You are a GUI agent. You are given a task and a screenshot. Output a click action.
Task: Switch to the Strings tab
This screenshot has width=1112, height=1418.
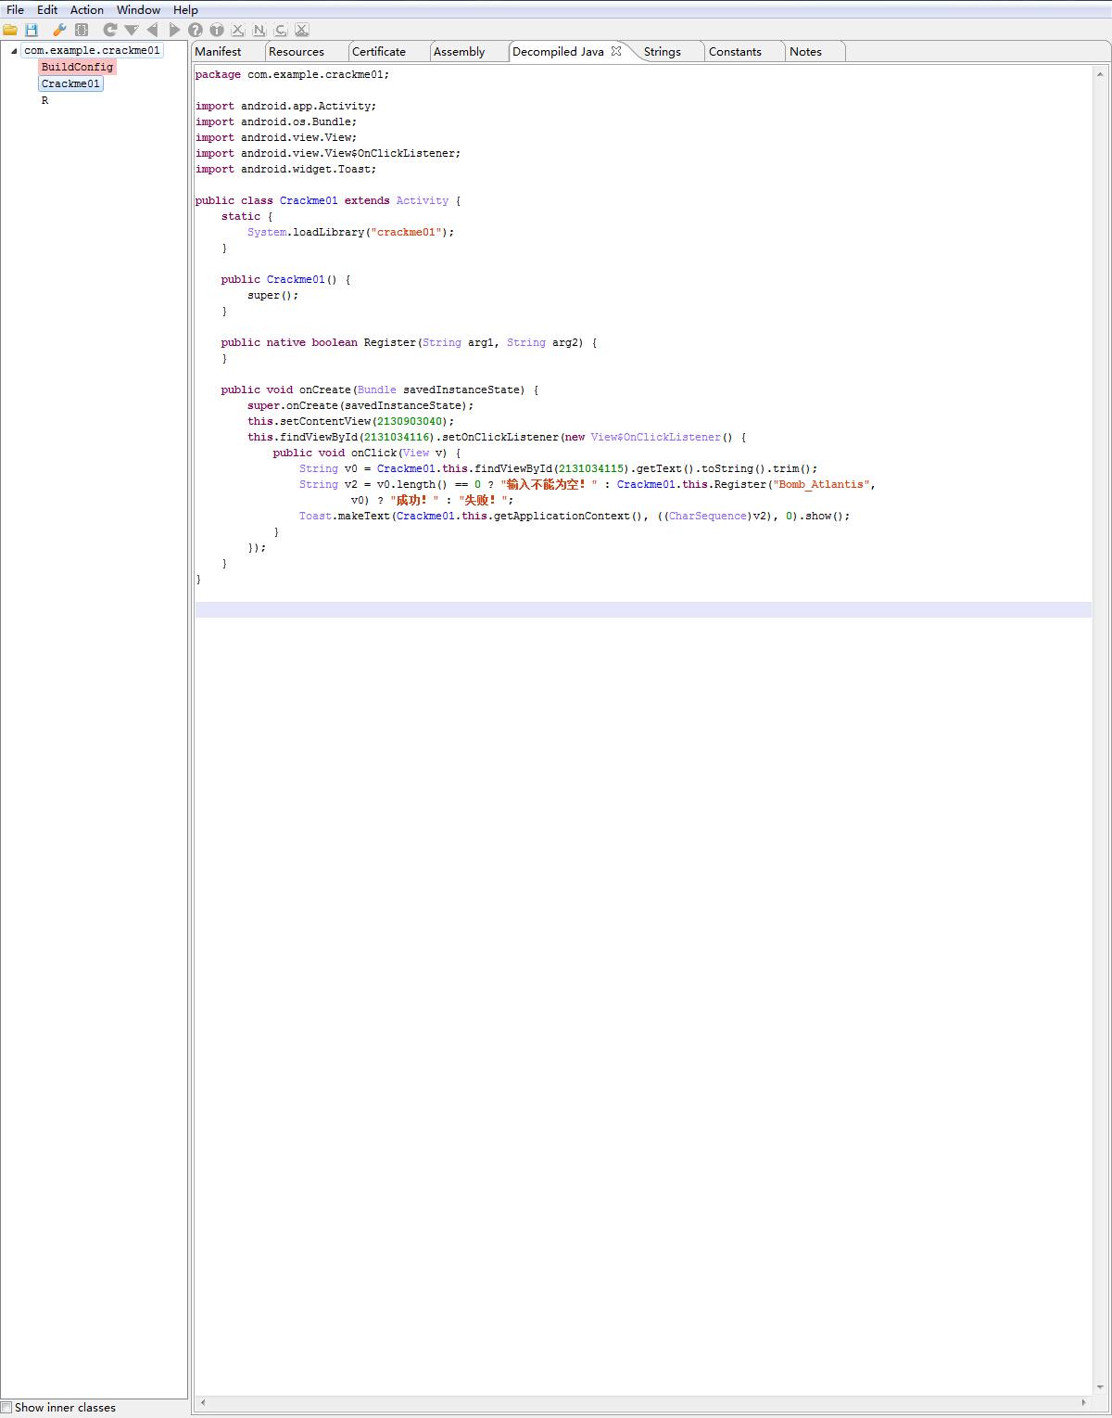(662, 52)
